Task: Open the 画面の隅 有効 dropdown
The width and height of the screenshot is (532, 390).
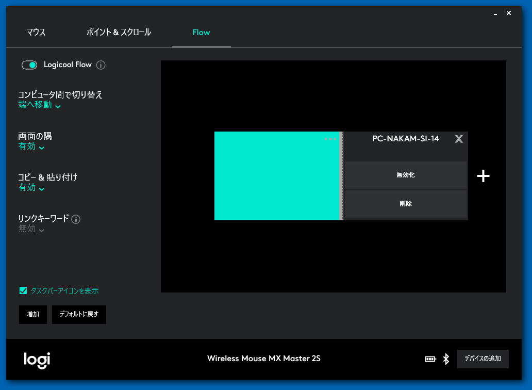Action: coord(31,146)
